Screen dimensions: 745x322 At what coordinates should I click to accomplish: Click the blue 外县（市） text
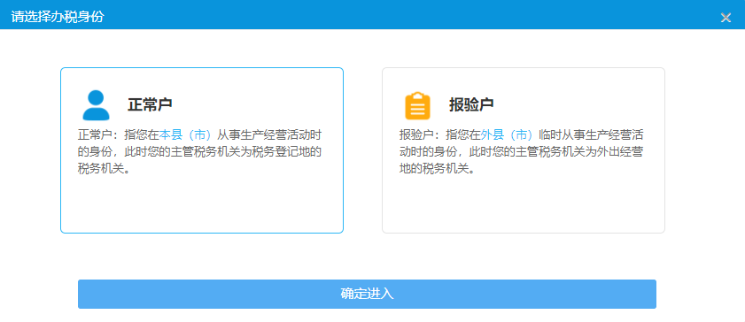[x=507, y=135]
